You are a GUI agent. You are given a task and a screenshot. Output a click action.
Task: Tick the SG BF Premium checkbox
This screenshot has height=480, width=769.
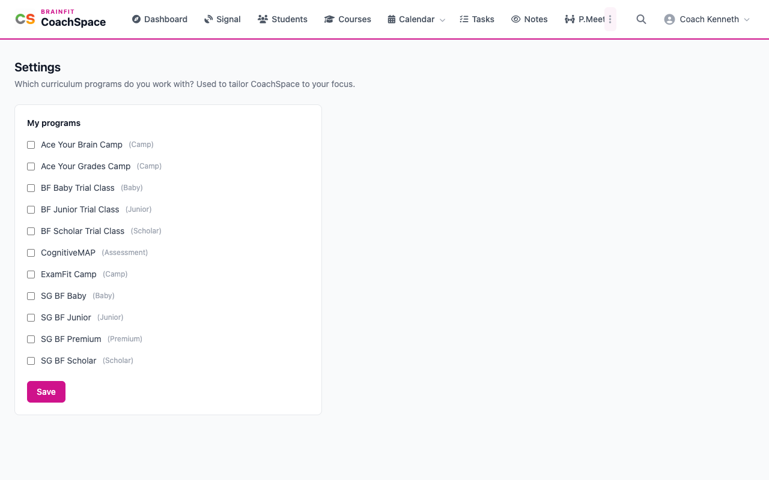click(31, 339)
